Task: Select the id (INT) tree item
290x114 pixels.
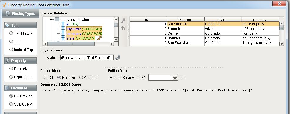Action: point(72,24)
